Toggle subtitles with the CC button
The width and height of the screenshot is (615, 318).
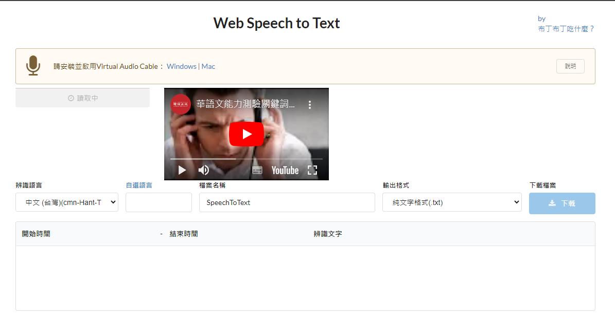coord(257,170)
